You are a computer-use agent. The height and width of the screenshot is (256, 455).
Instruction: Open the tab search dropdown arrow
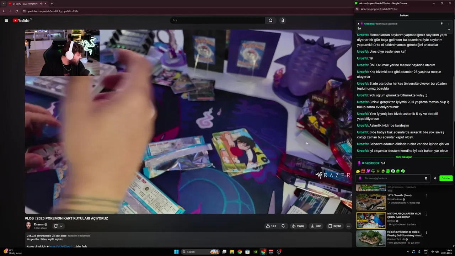[x=3, y=4]
